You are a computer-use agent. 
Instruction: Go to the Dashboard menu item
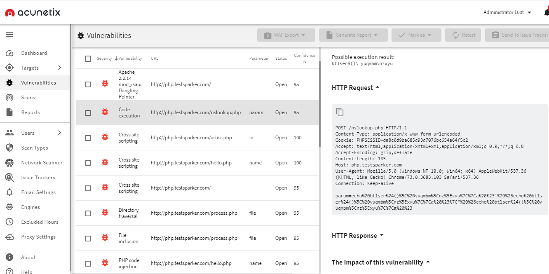pos(34,53)
